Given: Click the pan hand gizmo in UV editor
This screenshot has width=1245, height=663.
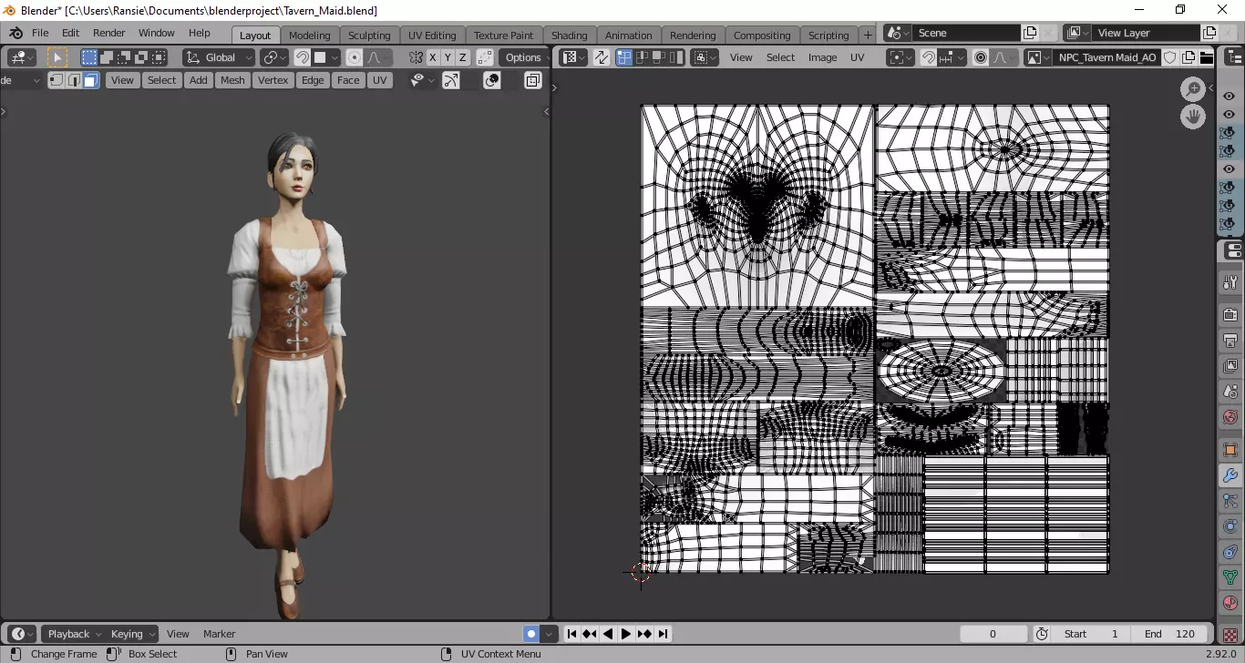Looking at the screenshot, I should pos(1193,117).
